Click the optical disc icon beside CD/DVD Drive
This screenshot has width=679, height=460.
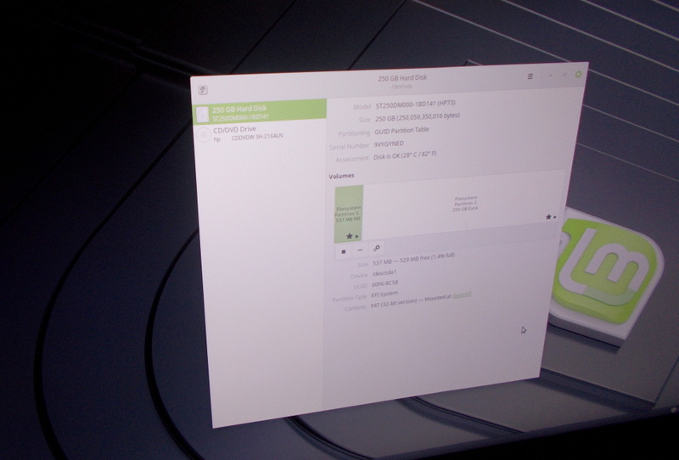tap(202, 135)
